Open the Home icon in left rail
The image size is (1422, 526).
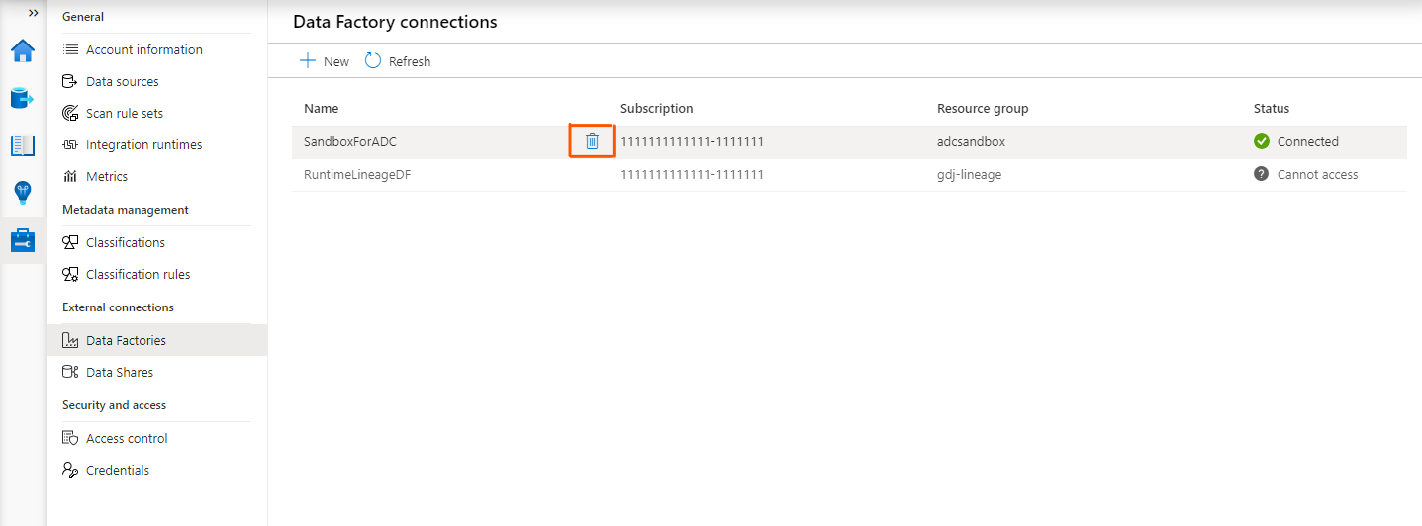click(x=22, y=50)
